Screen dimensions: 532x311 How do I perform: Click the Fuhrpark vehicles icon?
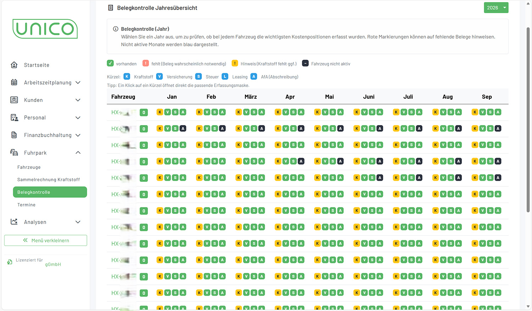(14, 153)
